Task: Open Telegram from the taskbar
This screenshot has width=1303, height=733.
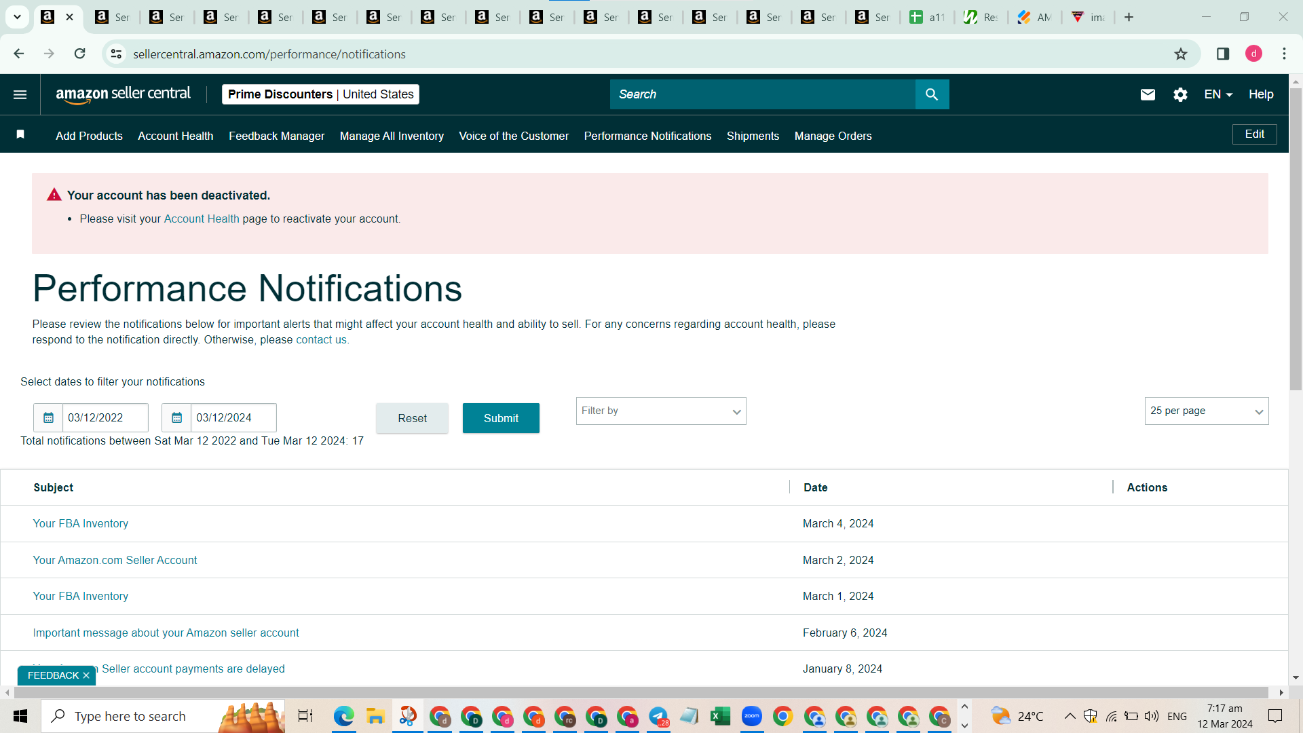Action: pyautogui.click(x=658, y=716)
